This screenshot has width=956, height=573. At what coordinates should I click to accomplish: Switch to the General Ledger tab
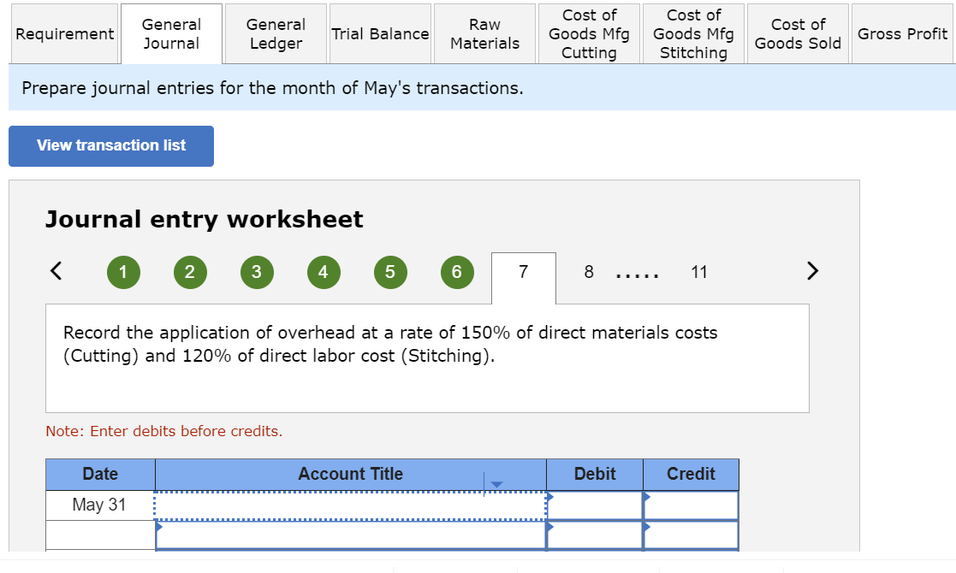pos(276,33)
